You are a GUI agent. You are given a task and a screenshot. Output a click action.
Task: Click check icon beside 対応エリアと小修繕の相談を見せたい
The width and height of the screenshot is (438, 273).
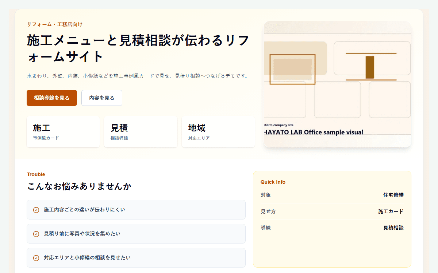(36, 258)
